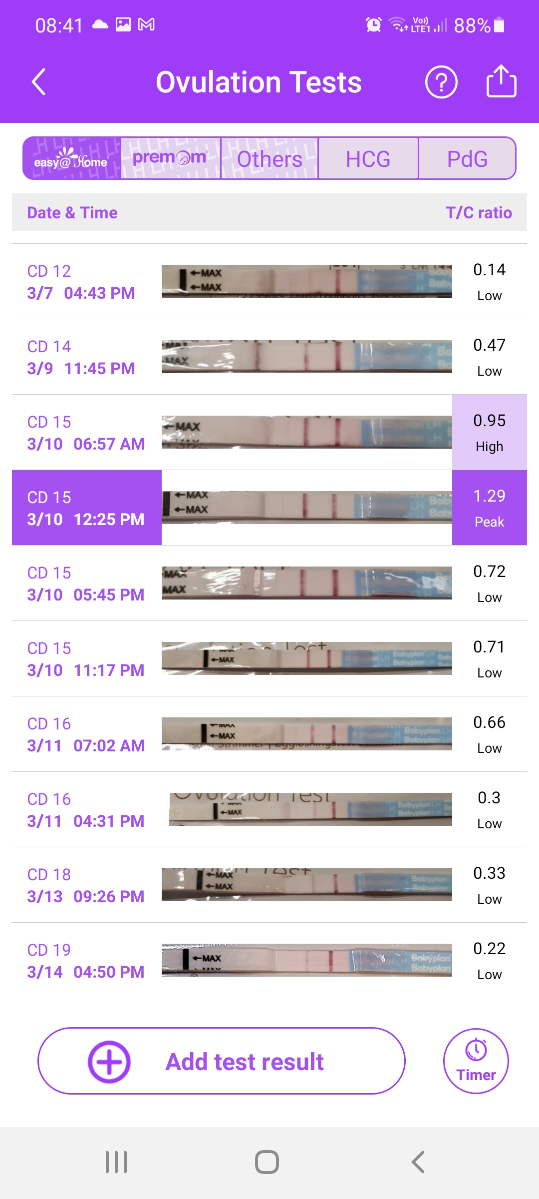
Task: Switch to the Others tab
Action: coord(269,159)
